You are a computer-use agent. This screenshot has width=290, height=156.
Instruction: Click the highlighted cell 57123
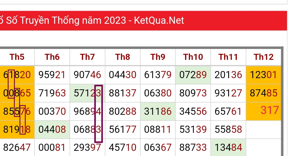(87, 93)
